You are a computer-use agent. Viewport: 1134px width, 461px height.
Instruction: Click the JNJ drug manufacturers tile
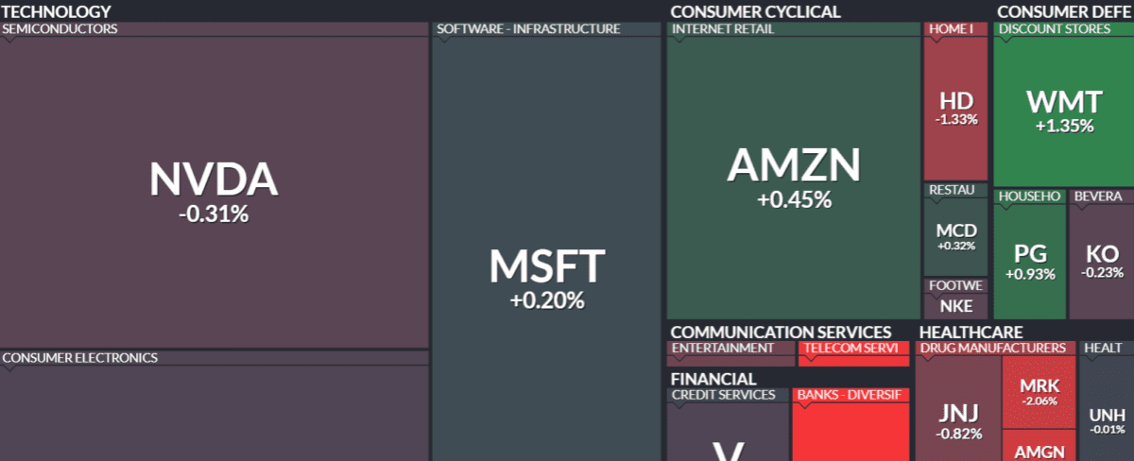[958, 420]
